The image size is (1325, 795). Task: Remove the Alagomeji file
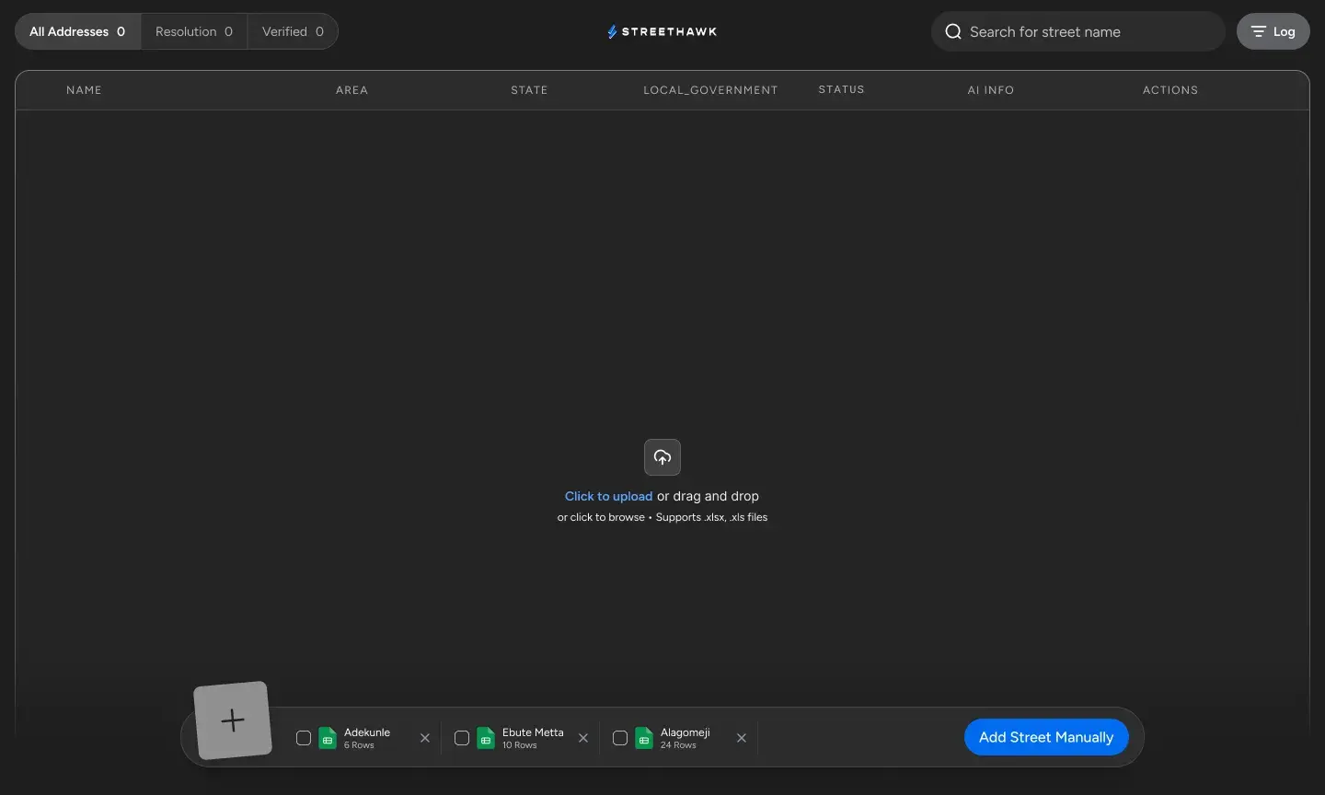coord(742,738)
